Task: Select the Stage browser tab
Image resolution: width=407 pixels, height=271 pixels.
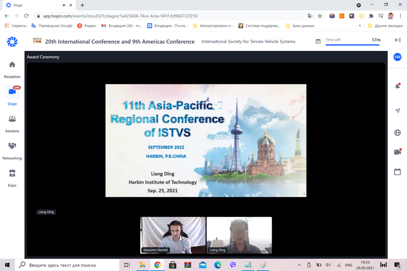Action: point(38,5)
